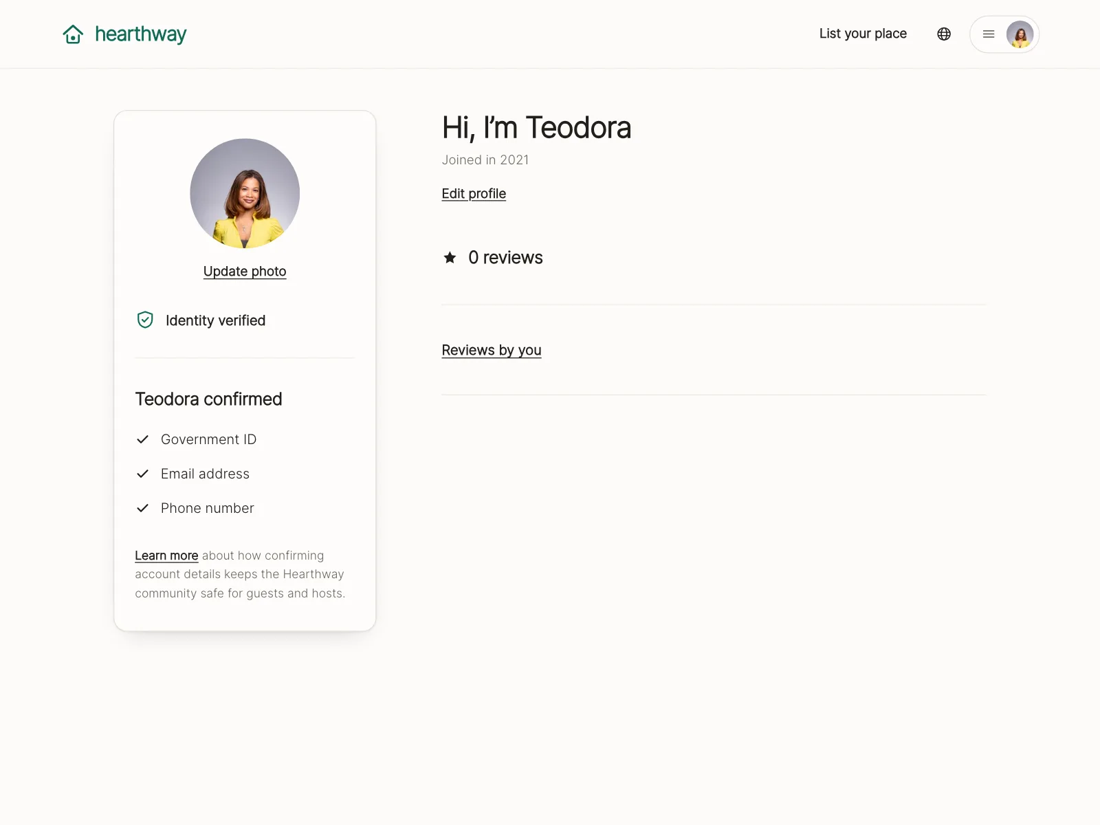Click the hearthway brand name
This screenshot has width=1100, height=825.
(141, 34)
